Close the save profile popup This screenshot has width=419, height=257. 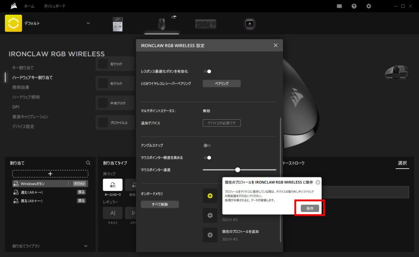click(318, 182)
